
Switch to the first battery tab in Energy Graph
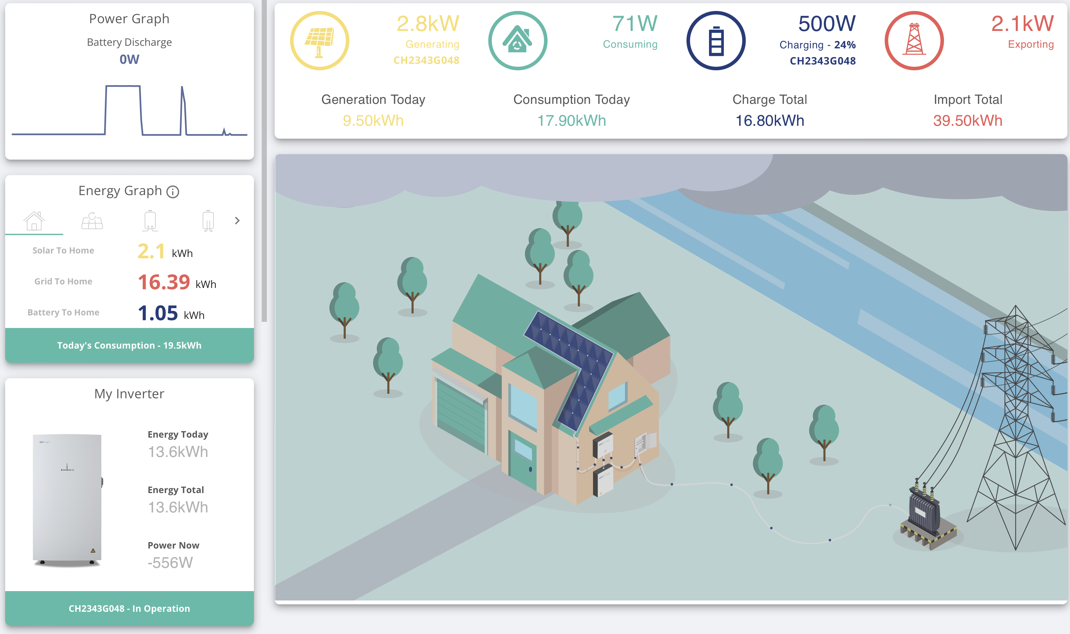click(x=150, y=221)
